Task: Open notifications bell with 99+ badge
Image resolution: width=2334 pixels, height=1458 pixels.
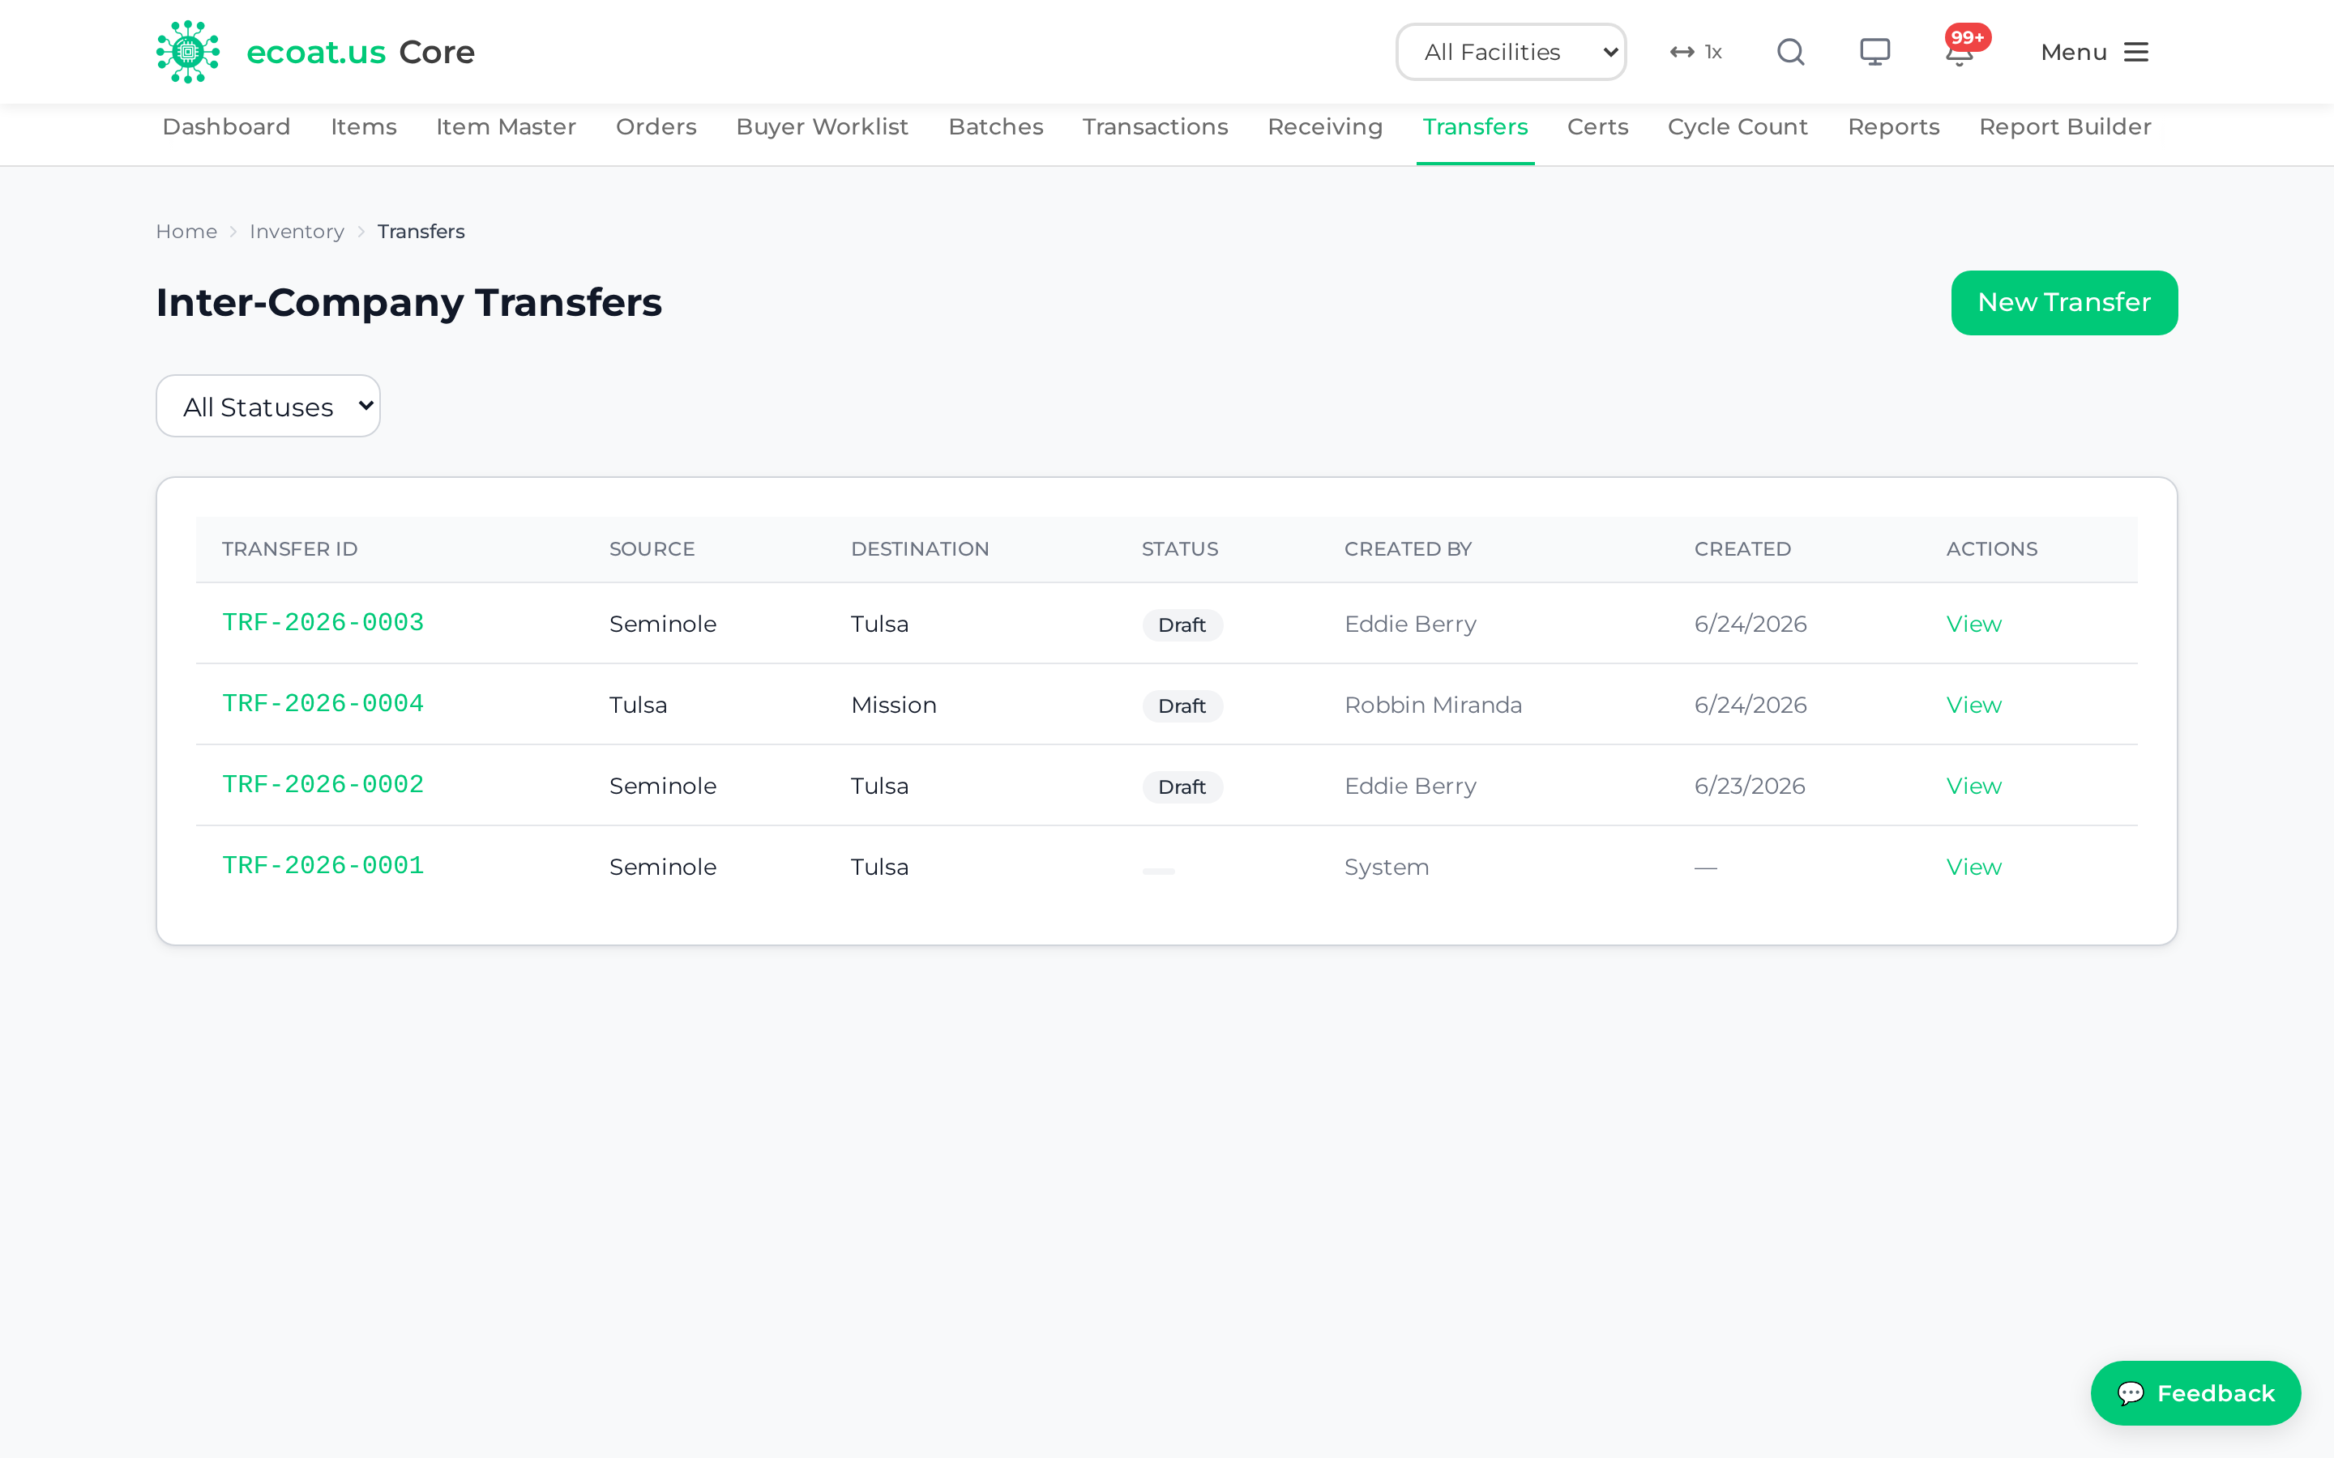Action: click(1962, 49)
